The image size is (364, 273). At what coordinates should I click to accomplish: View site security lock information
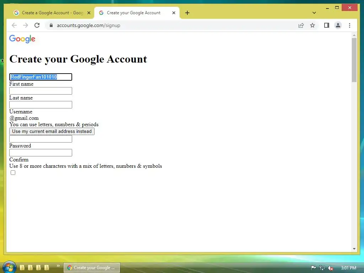coord(51,25)
